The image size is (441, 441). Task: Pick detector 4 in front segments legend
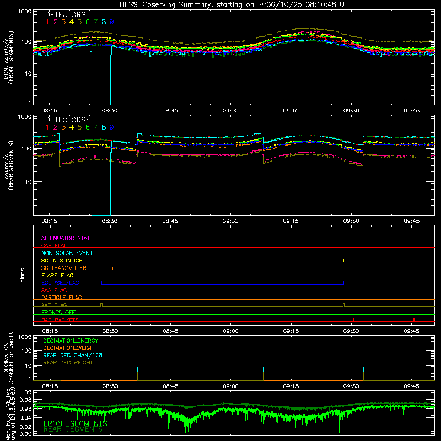[x=72, y=22]
